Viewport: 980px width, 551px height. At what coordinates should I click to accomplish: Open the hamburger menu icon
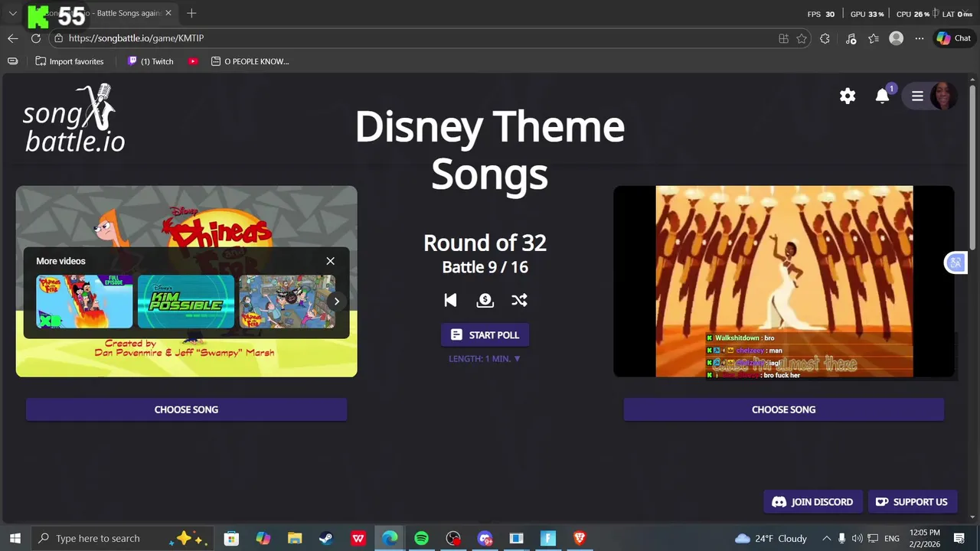point(917,96)
